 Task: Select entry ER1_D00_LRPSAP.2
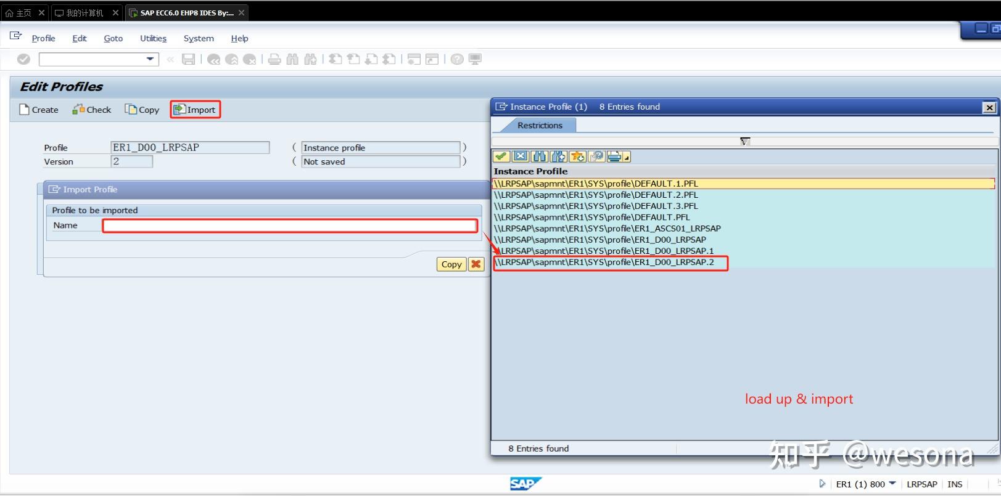point(743,262)
